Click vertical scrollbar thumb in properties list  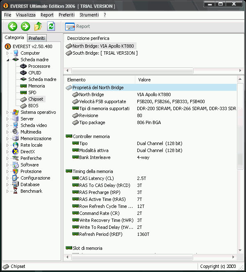(x=240, y=126)
